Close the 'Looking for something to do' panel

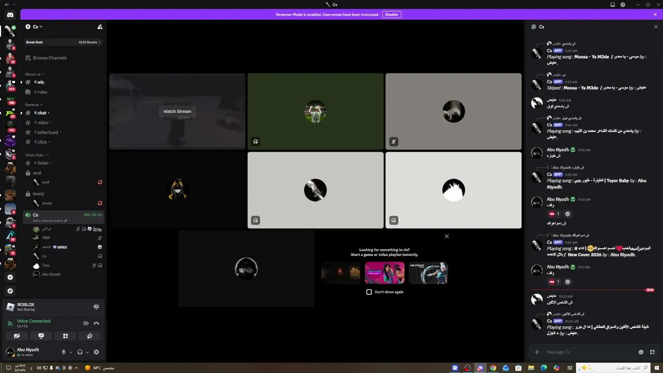[x=446, y=236]
